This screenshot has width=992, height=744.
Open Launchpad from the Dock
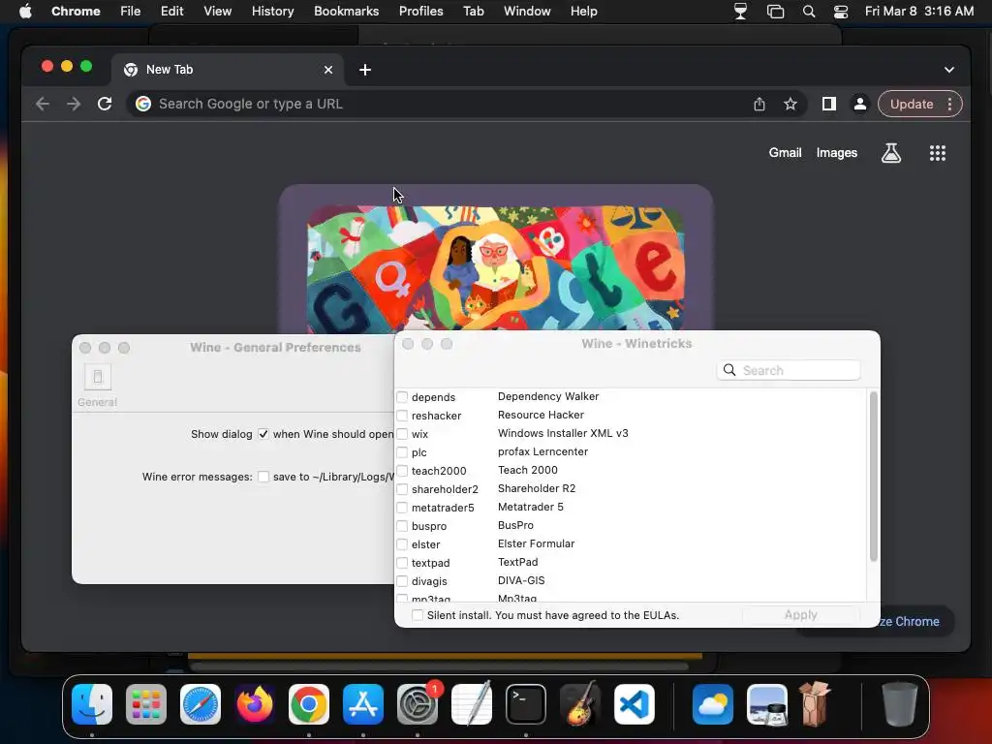tap(146, 704)
